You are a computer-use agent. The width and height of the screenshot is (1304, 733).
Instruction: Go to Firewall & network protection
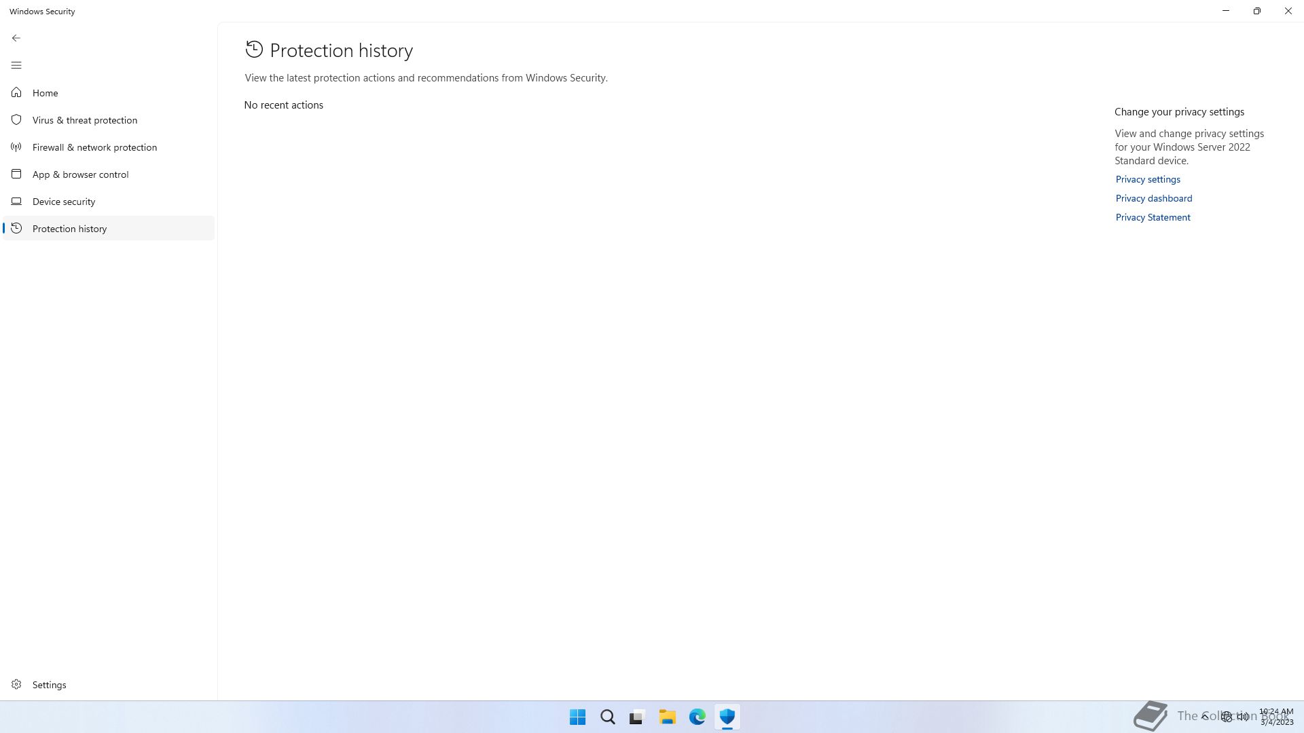(94, 147)
